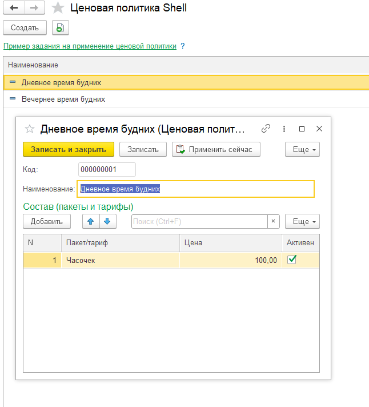Image resolution: width=369 pixels, height=407 pixels.
Task: Clear search field with x button
Action: coord(274,221)
